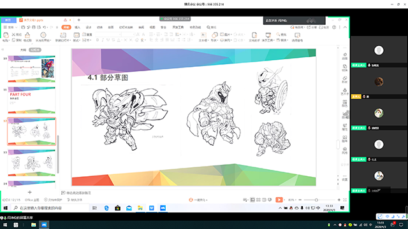Click the Picture insert icon

click(222, 34)
